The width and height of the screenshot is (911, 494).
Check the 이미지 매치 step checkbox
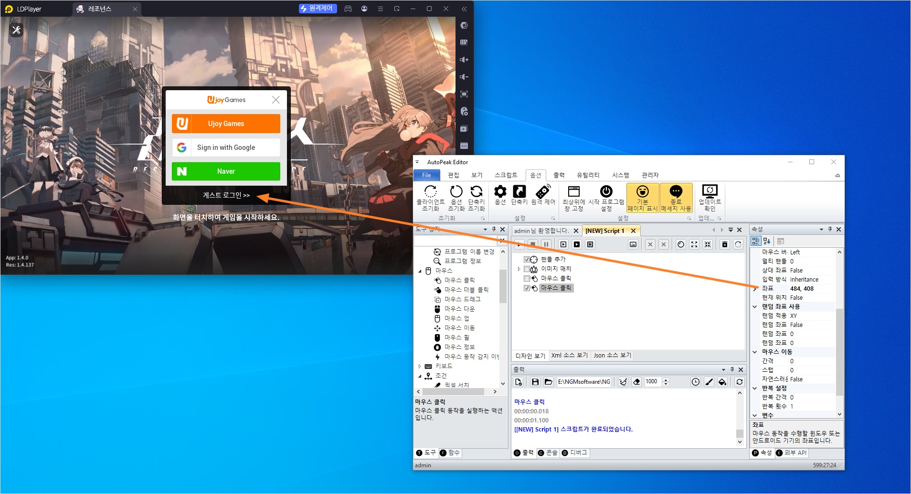(527, 269)
